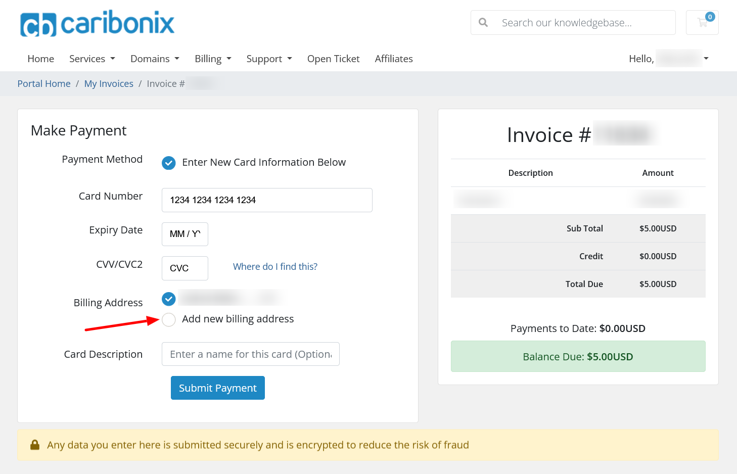Select the existing billing address radio

coord(169,299)
